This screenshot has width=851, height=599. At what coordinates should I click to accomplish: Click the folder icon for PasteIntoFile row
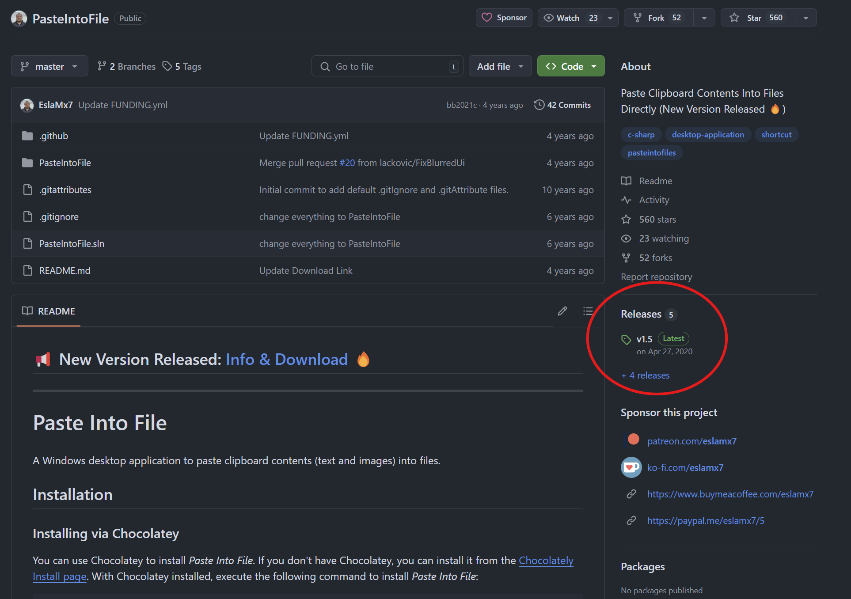[27, 163]
